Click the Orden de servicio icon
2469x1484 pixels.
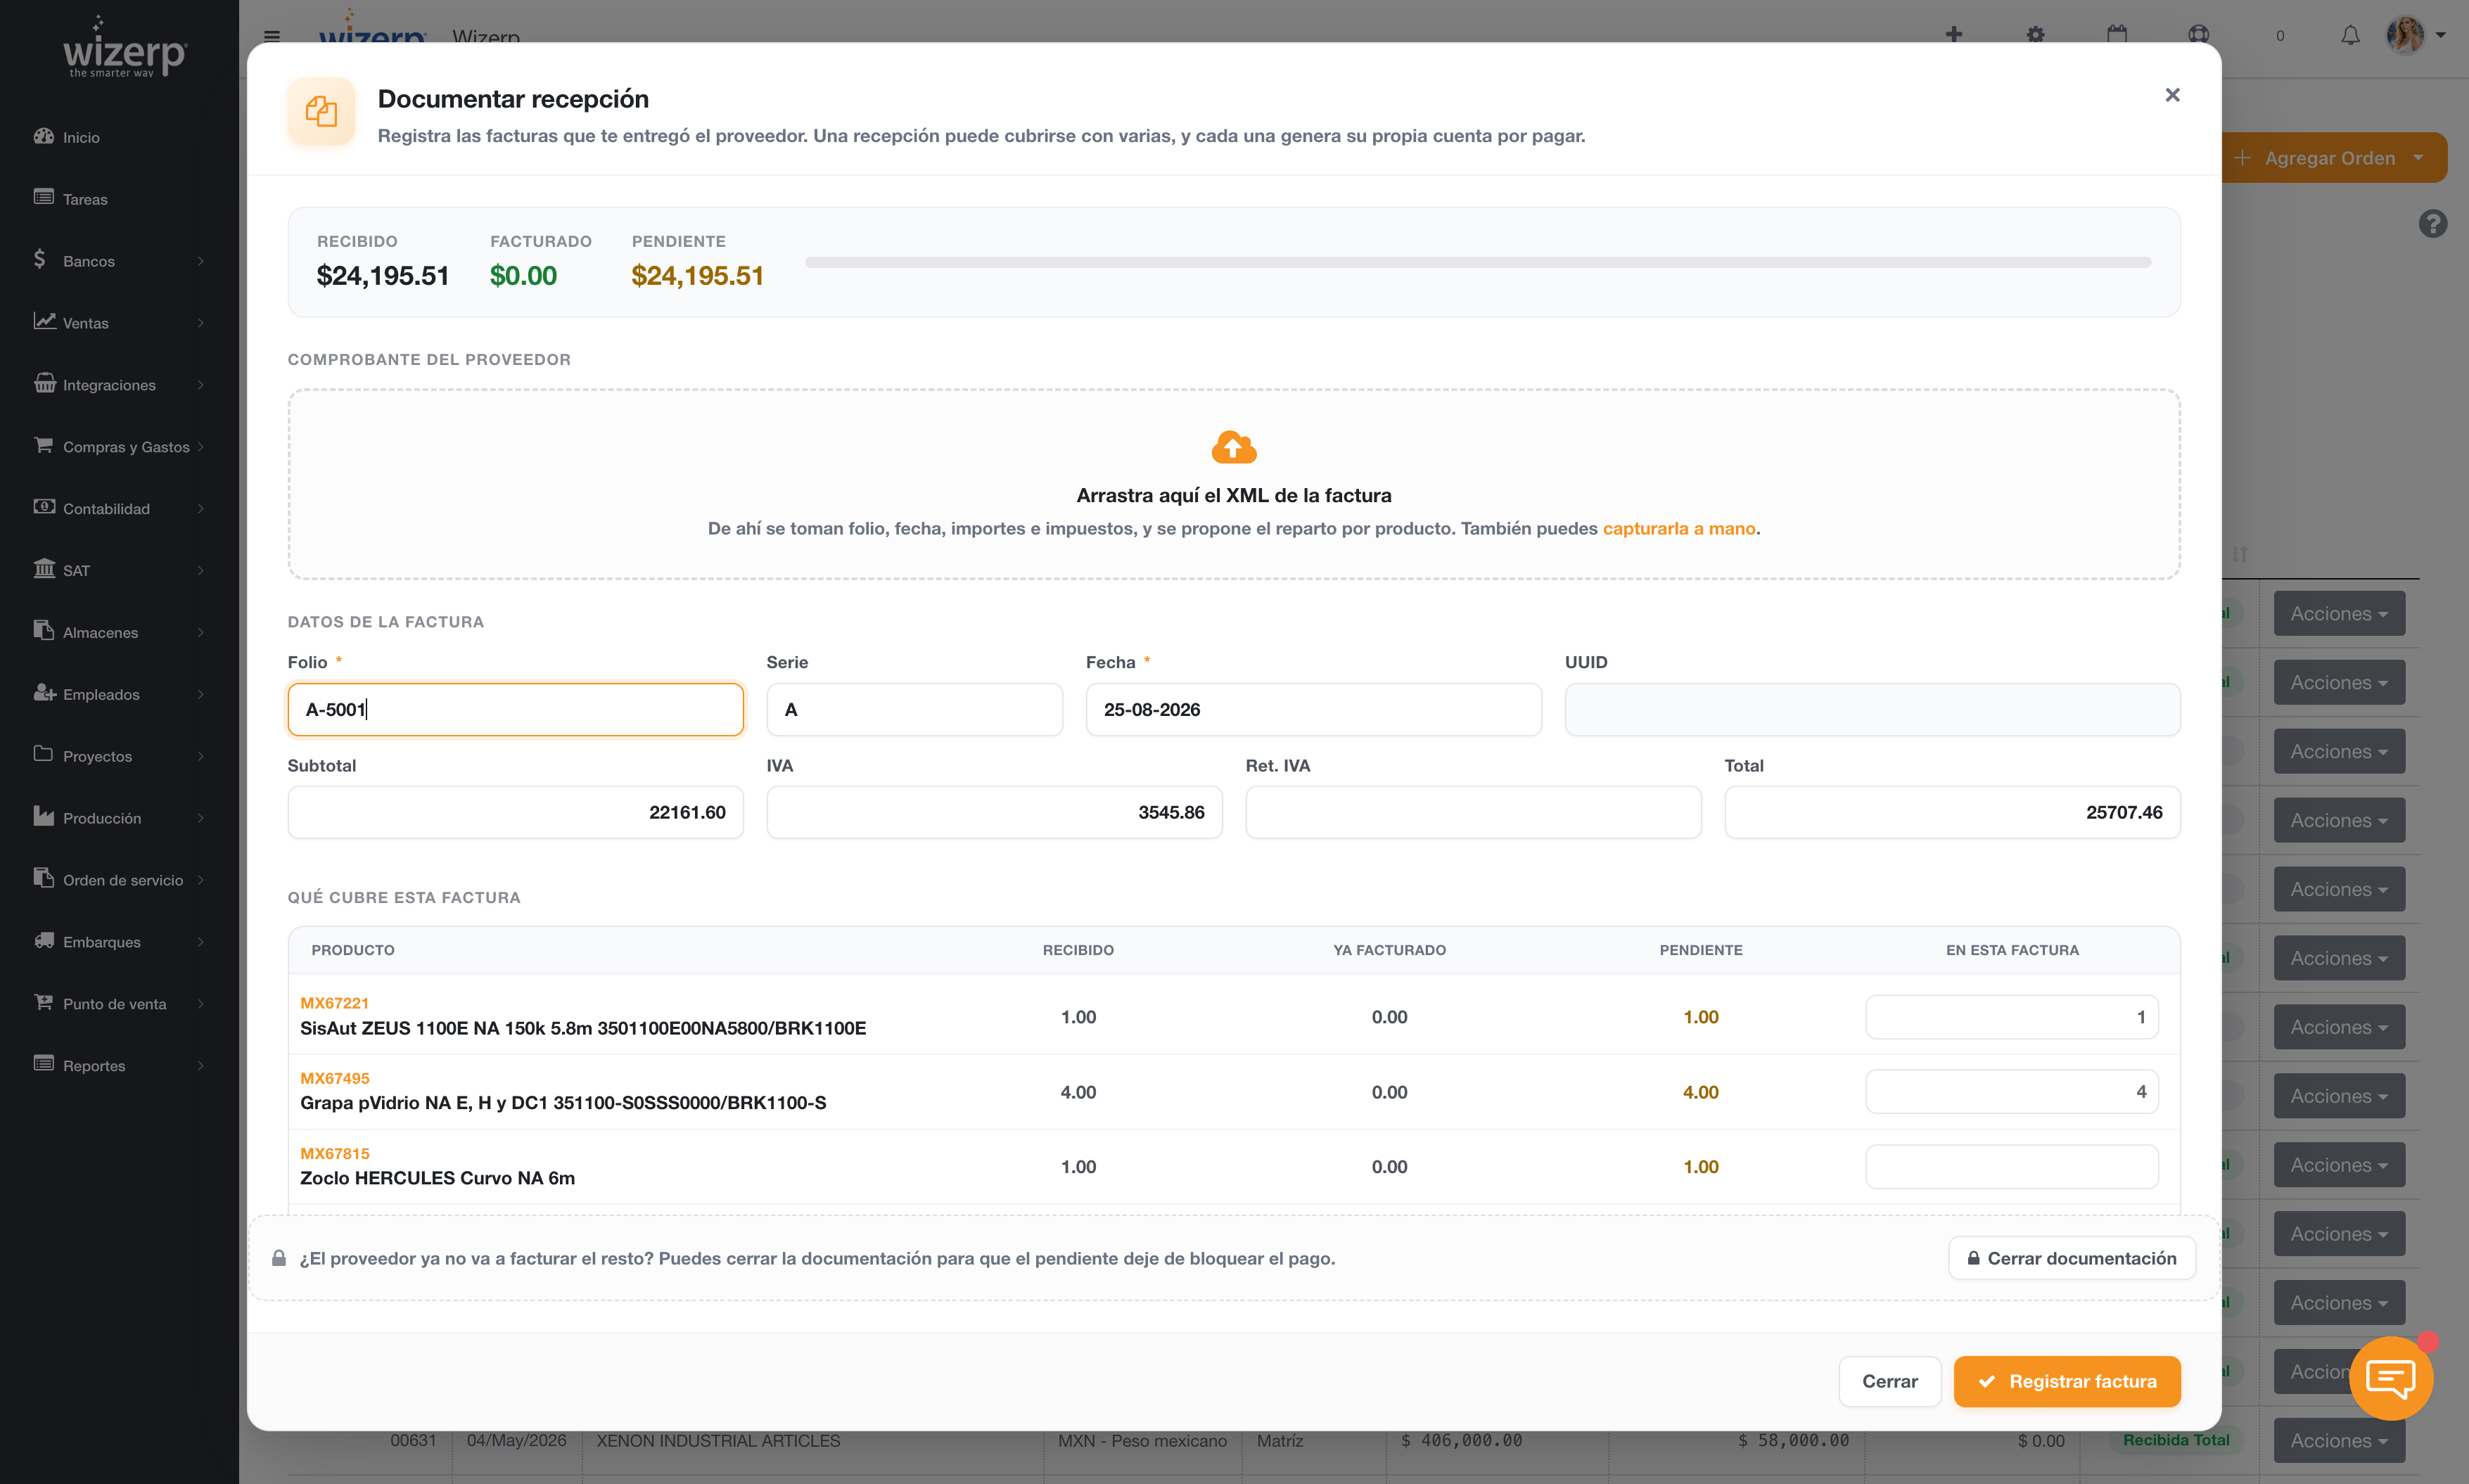(43, 878)
